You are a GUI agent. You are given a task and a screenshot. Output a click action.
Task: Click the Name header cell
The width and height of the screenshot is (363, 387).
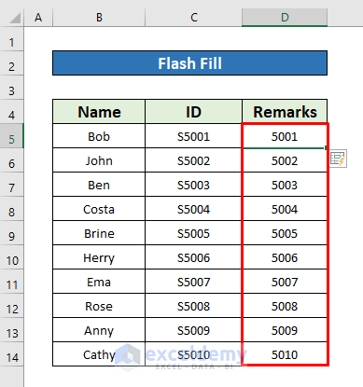[99, 112]
